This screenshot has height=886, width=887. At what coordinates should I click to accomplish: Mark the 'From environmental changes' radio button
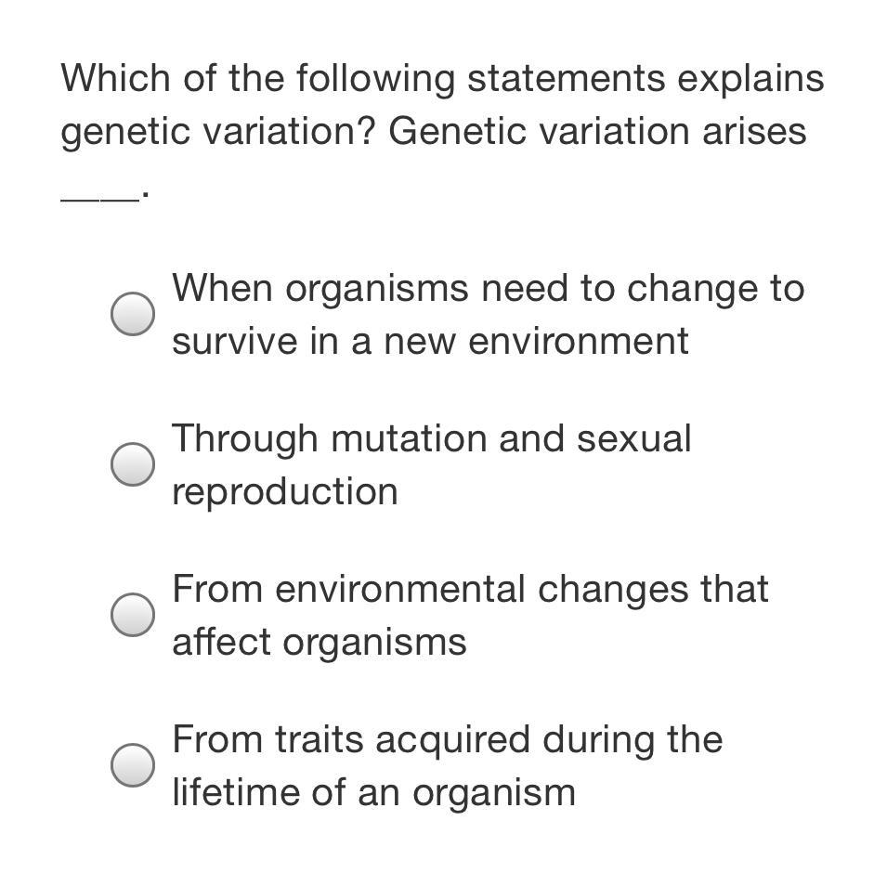pyautogui.click(x=133, y=615)
